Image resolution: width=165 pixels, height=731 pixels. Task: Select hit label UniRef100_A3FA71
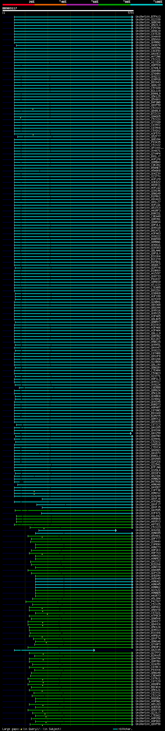(x=148, y=513)
